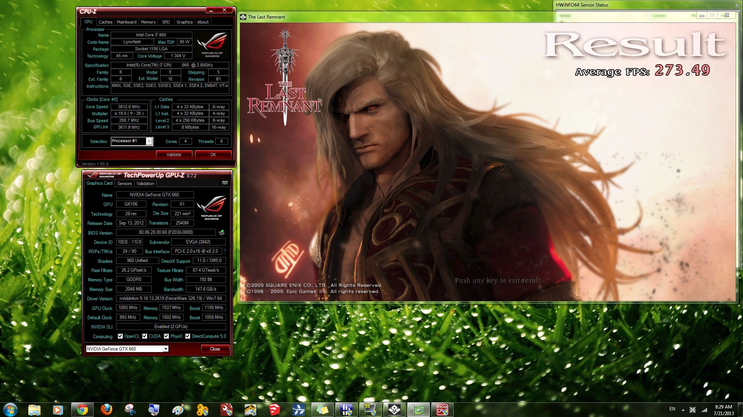Viewport: 743px width, 417px height.
Task: Switch to the Mainboard tab
Action: coord(127,22)
